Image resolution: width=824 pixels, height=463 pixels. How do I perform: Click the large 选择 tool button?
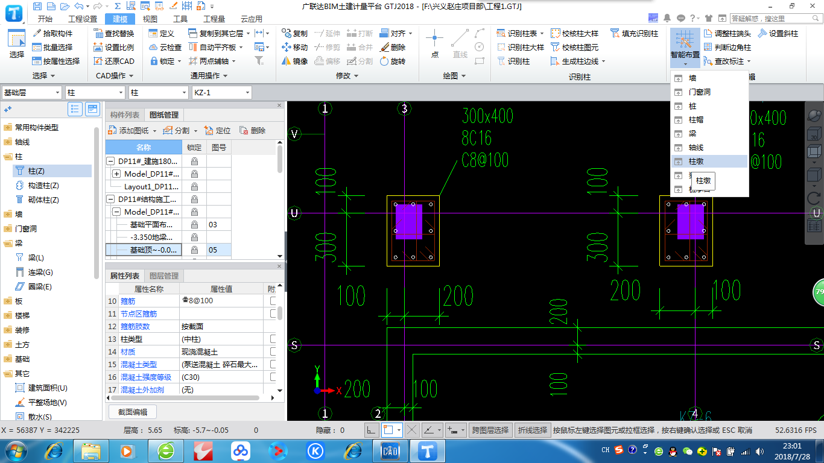point(17,45)
